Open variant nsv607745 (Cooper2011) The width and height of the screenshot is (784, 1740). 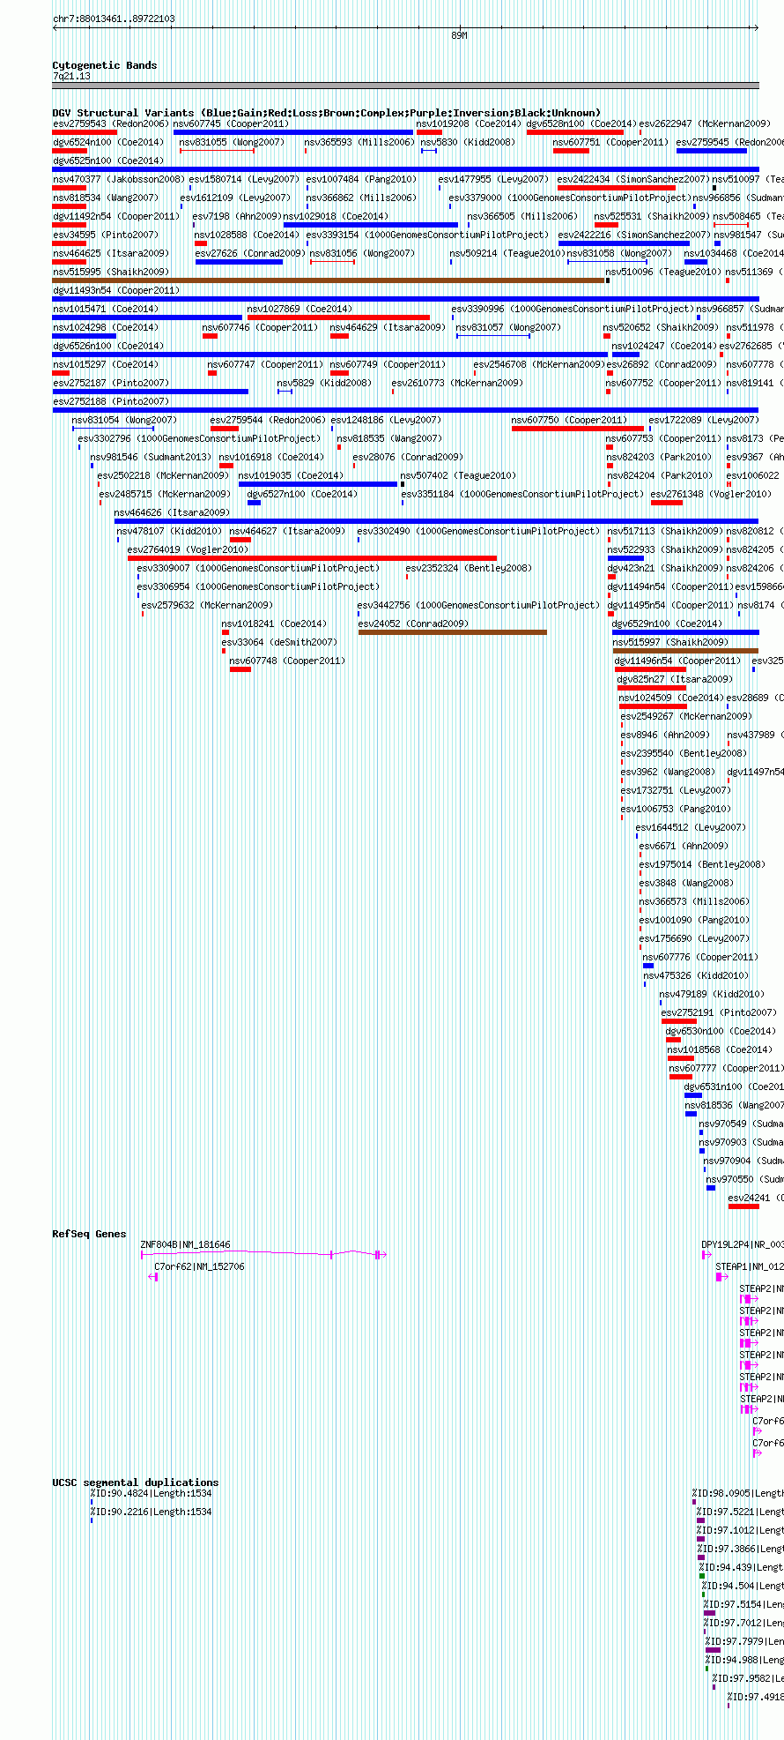click(x=231, y=123)
